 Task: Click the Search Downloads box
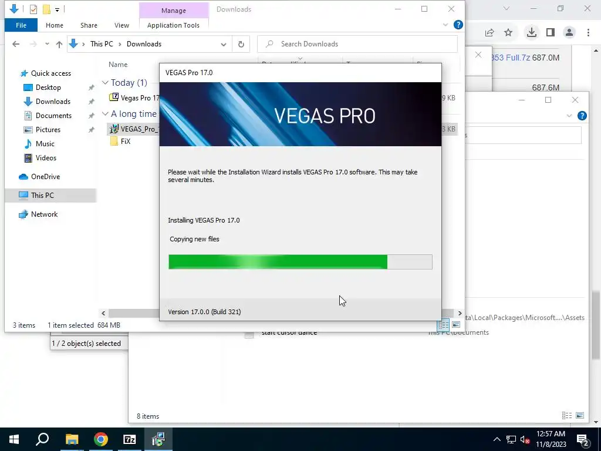[357, 44]
